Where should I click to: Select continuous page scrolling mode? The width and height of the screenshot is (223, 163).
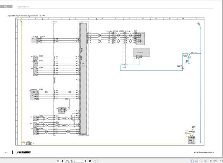(x=197, y=161)
